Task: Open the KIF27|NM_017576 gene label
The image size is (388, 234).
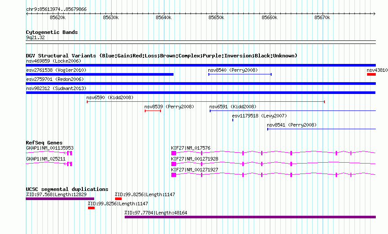Action: click(191, 148)
